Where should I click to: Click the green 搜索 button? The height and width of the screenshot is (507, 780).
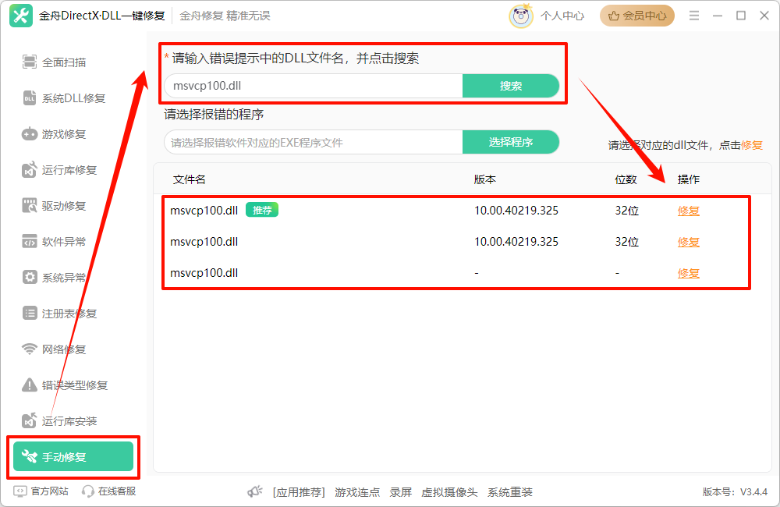[x=511, y=86]
